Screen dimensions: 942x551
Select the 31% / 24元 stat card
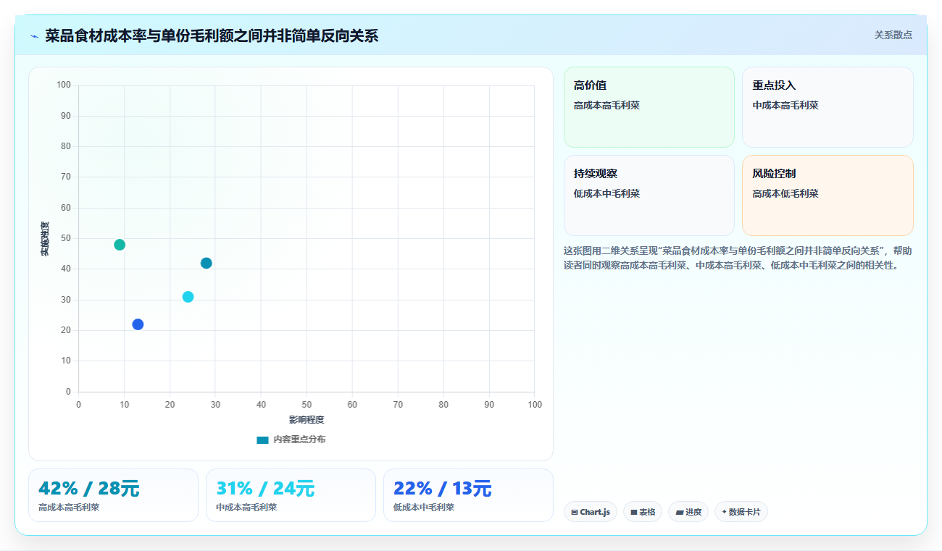coord(291,495)
